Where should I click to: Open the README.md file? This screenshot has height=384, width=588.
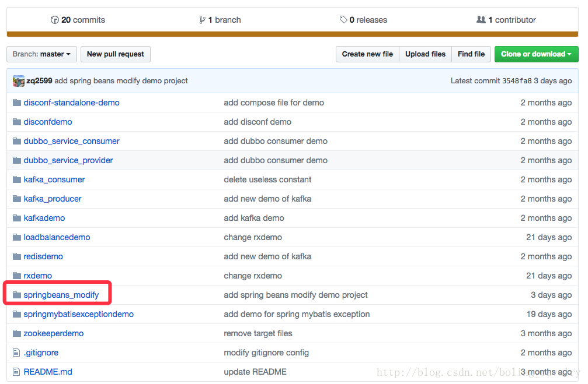48,372
